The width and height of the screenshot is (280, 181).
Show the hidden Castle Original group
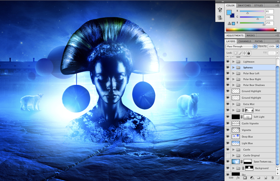coord(228,155)
